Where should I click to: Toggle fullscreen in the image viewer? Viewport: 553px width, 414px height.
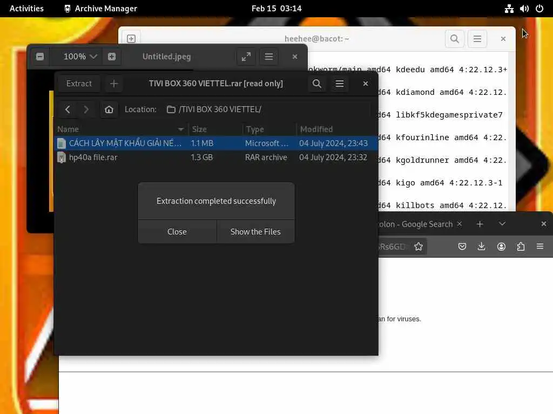(x=246, y=57)
